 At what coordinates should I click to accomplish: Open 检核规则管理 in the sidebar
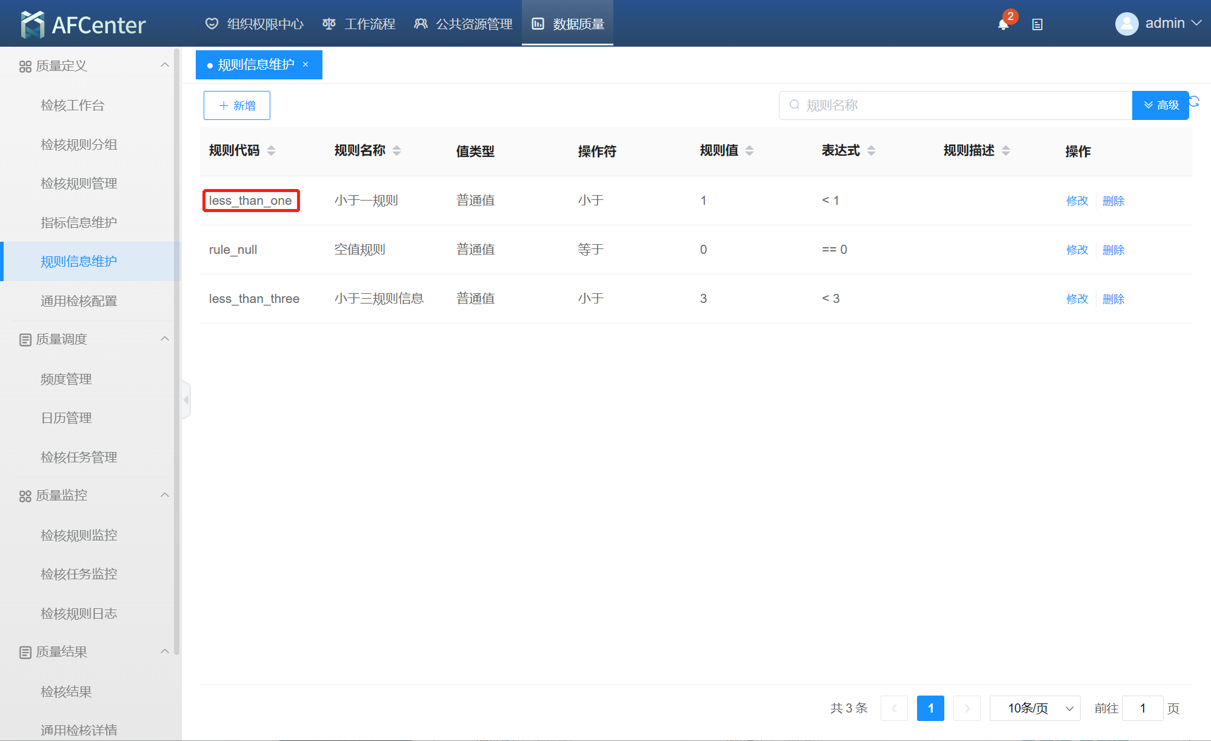[79, 183]
